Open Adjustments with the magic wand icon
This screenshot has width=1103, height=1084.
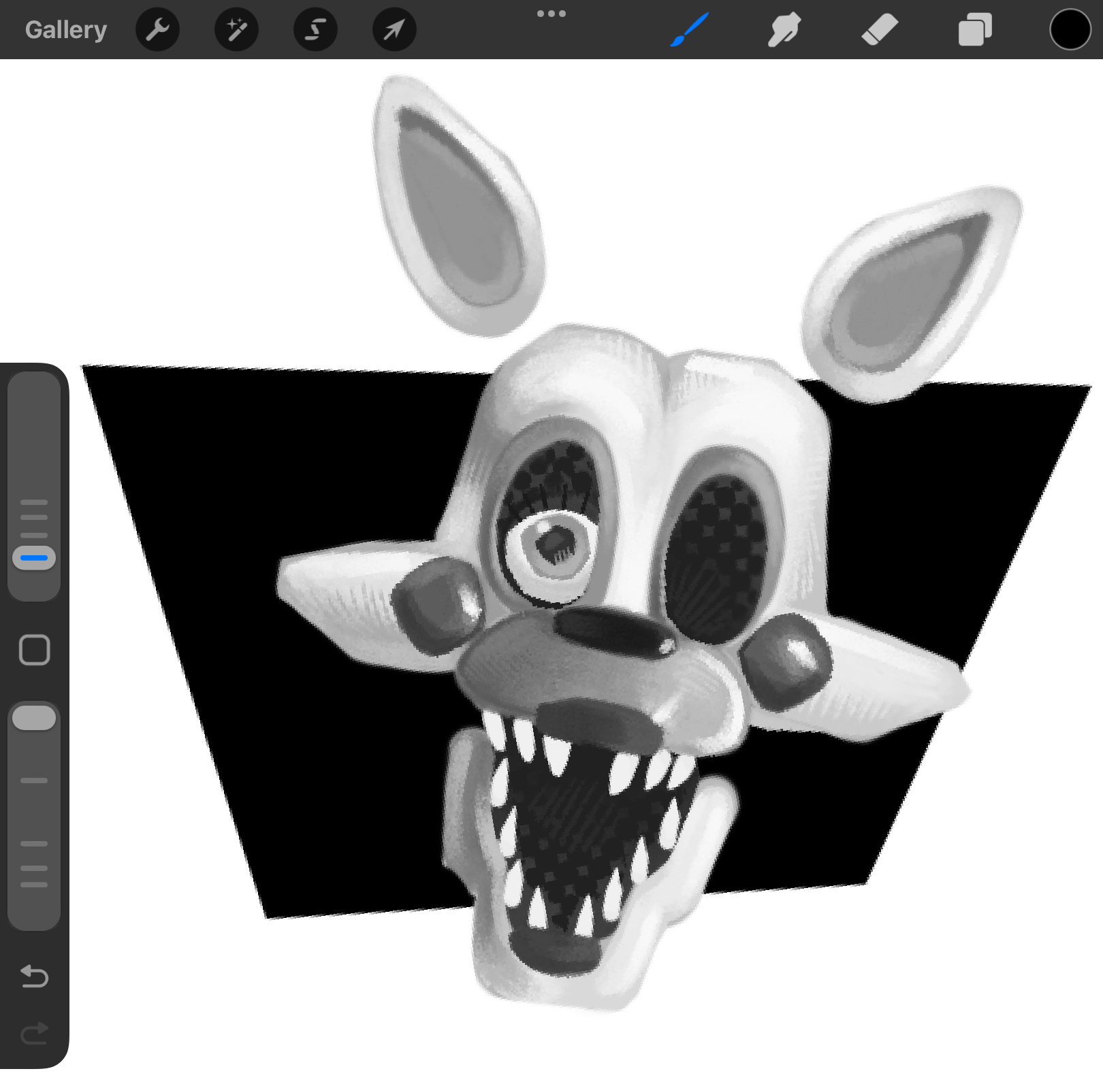pos(236,30)
